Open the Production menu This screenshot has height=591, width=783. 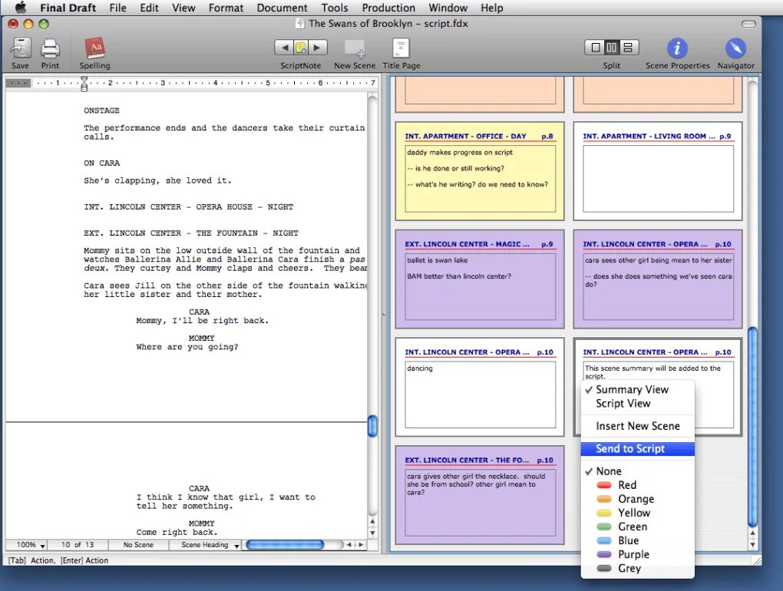click(388, 8)
